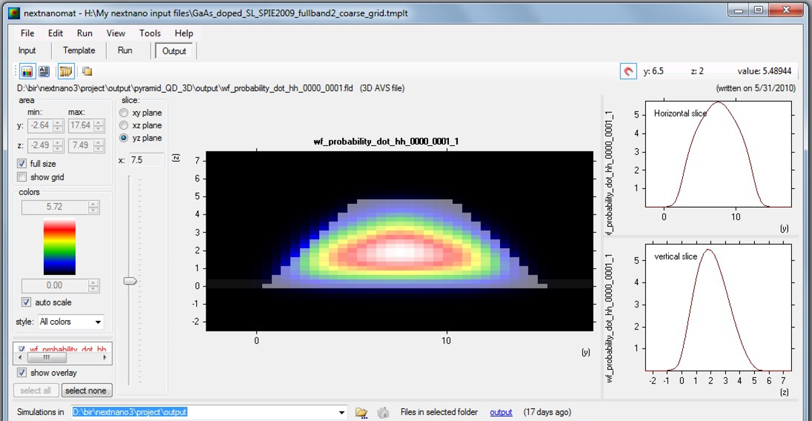The image size is (812, 421).
Task: Click the grey home icon at bottom
Action: coord(382,412)
